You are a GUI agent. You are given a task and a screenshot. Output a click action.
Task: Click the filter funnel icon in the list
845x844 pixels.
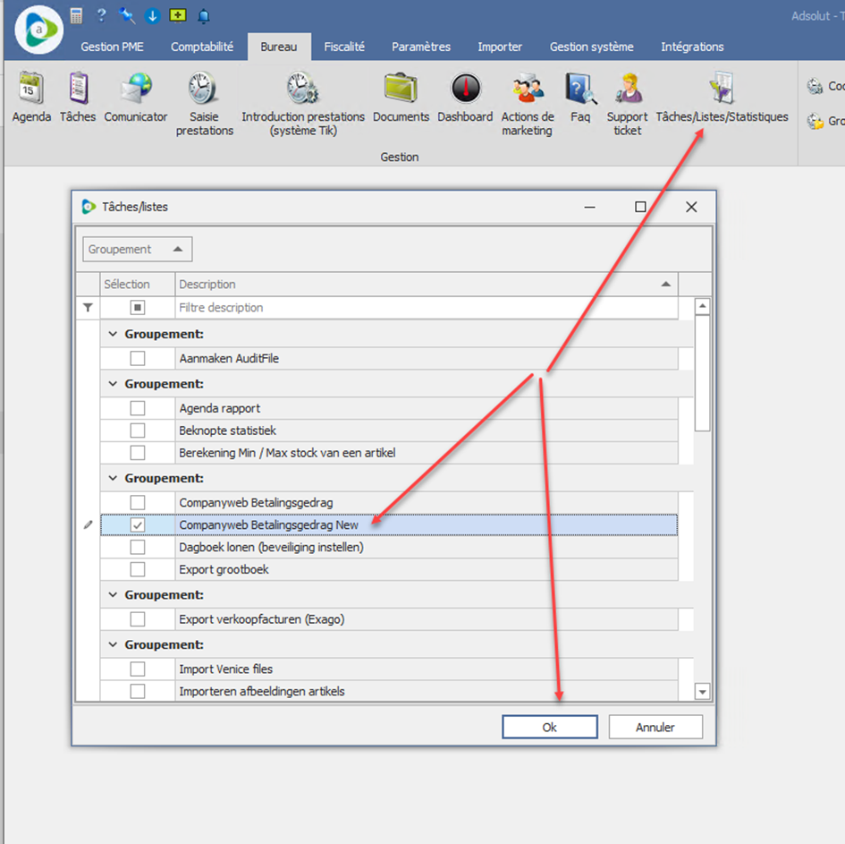[88, 307]
